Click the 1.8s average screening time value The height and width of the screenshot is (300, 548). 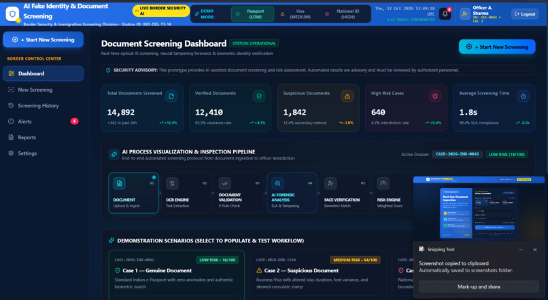pos(468,112)
